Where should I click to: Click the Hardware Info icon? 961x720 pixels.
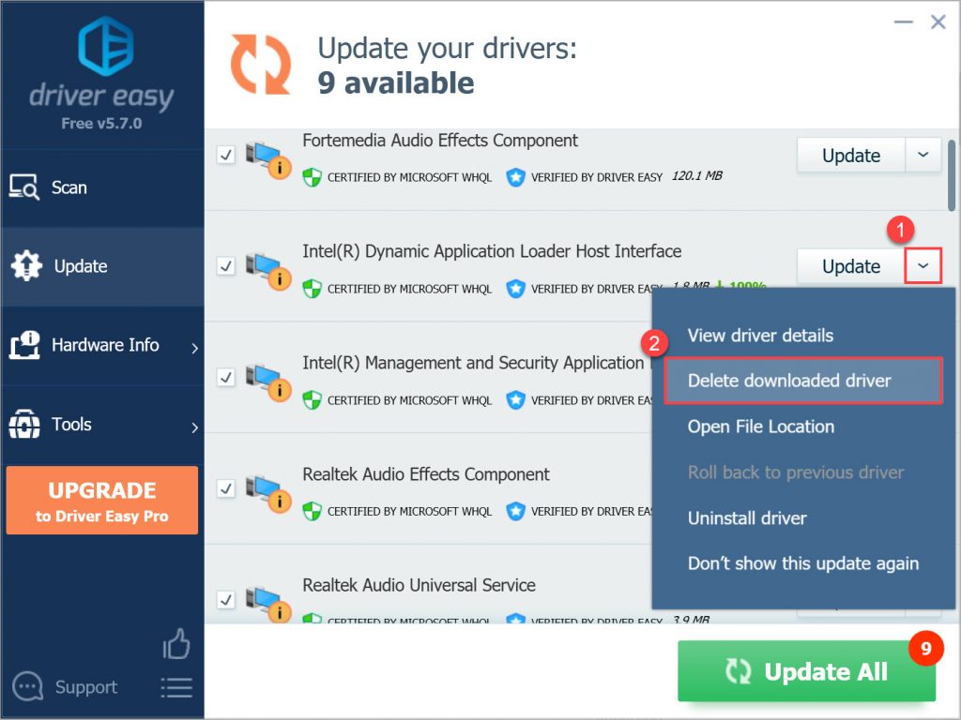tap(25, 345)
